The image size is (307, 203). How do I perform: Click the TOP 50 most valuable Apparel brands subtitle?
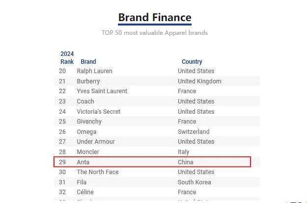tap(155, 33)
